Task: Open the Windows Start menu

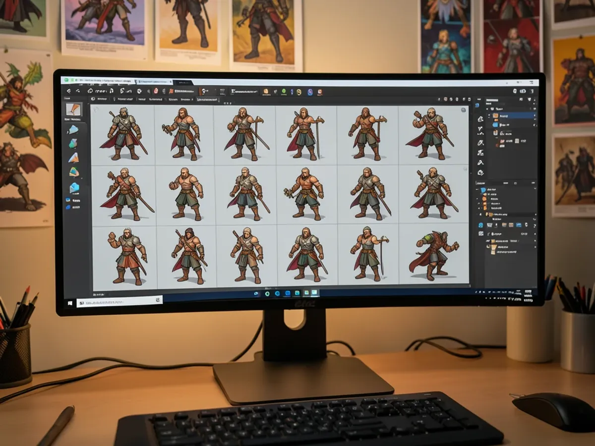Action: [x=70, y=303]
